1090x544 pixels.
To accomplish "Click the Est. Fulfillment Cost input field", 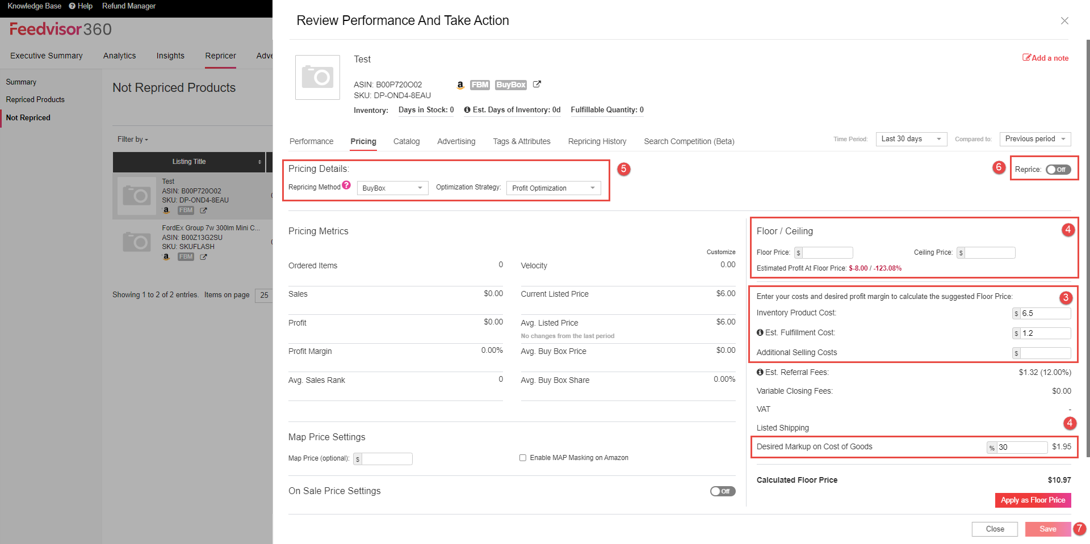I will tap(1045, 333).
